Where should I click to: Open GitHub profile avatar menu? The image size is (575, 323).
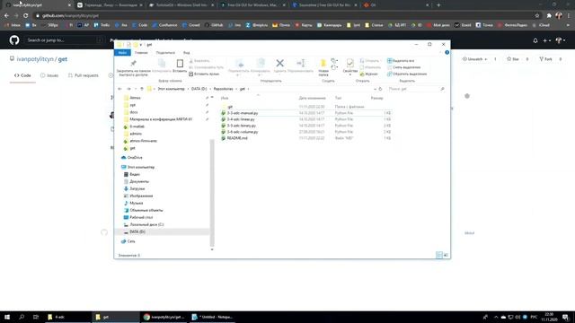[561, 40]
